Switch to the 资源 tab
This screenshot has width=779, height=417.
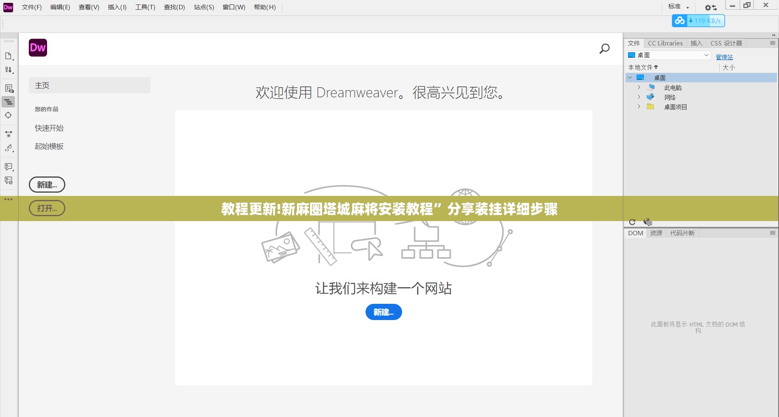[656, 233]
